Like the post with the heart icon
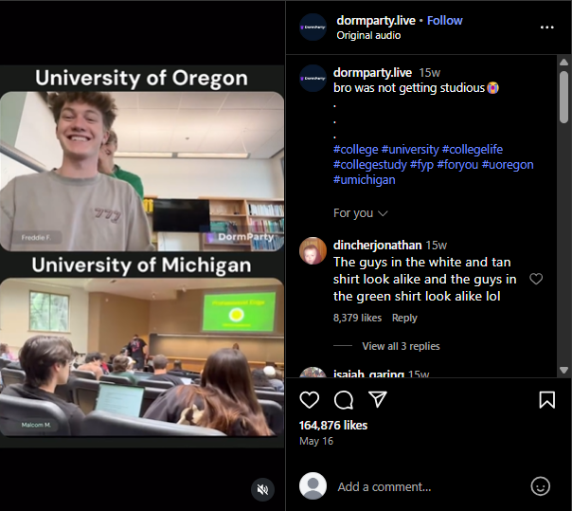Image resolution: width=572 pixels, height=511 pixels. (x=310, y=399)
